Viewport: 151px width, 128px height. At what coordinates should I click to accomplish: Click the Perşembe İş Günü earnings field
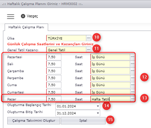click(110, 78)
